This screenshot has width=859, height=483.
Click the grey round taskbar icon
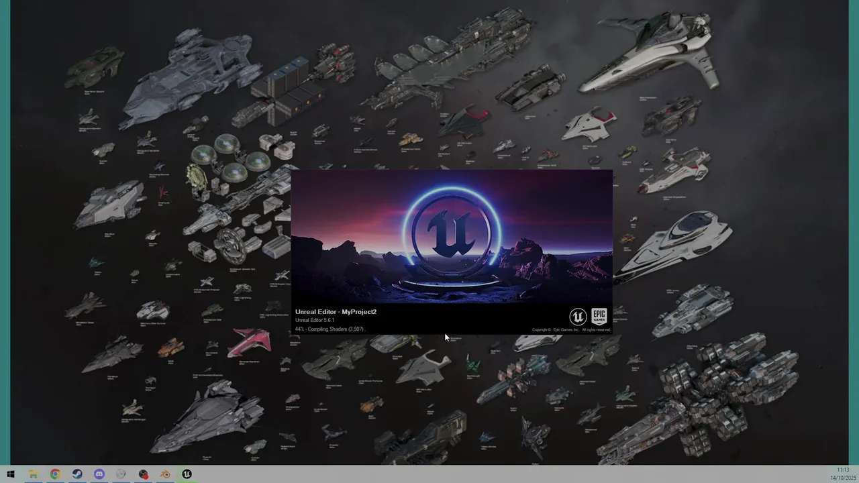[121, 474]
